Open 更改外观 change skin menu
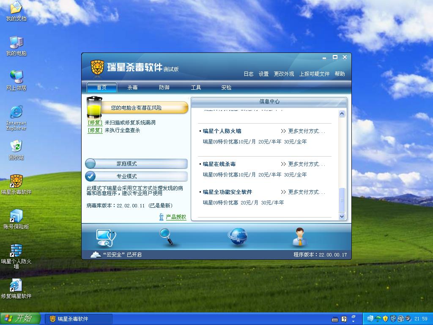433x325 pixels. coord(284,74)
